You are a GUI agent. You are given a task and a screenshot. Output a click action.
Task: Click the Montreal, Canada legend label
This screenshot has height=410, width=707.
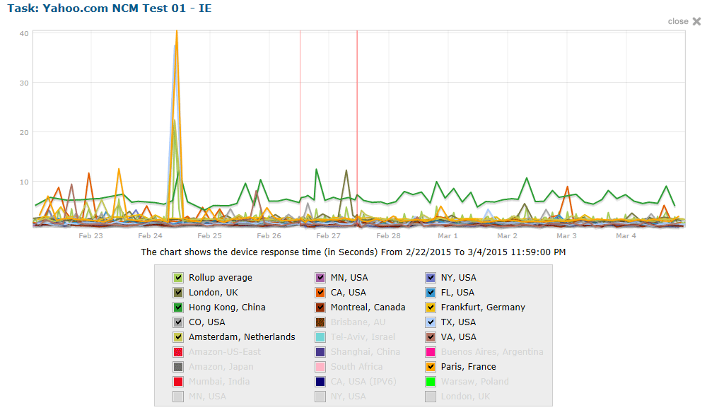[x=368, y=307]
